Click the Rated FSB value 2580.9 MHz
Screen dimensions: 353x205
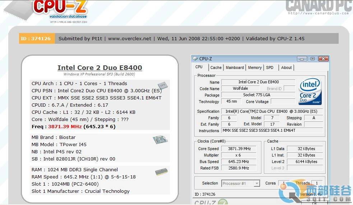(239, 168)
